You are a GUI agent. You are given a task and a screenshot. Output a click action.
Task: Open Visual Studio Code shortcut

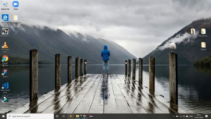5,88
